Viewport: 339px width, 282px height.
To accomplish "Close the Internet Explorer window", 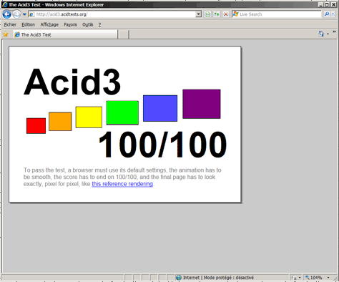I will 333,4.
